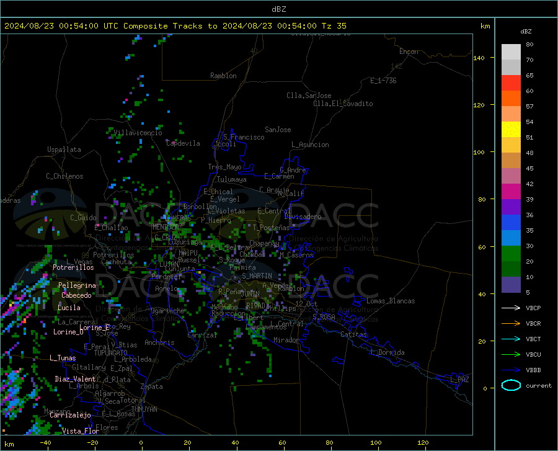Select the light blue 30 dBZ swatch
This screenshot has width=558, height=451.
[x=511, y=238]
